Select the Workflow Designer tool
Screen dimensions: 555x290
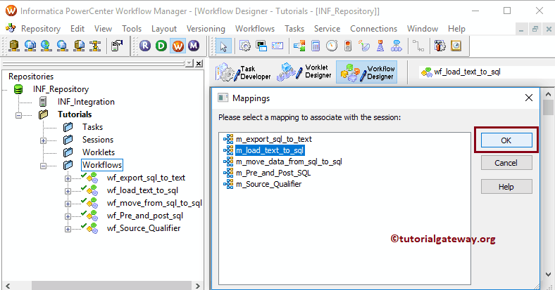[x=366, y=72]
